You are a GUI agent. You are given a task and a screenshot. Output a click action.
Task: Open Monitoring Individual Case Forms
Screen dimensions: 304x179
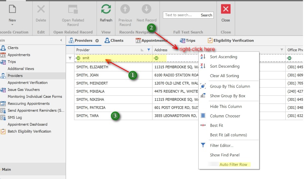point(35,96)
